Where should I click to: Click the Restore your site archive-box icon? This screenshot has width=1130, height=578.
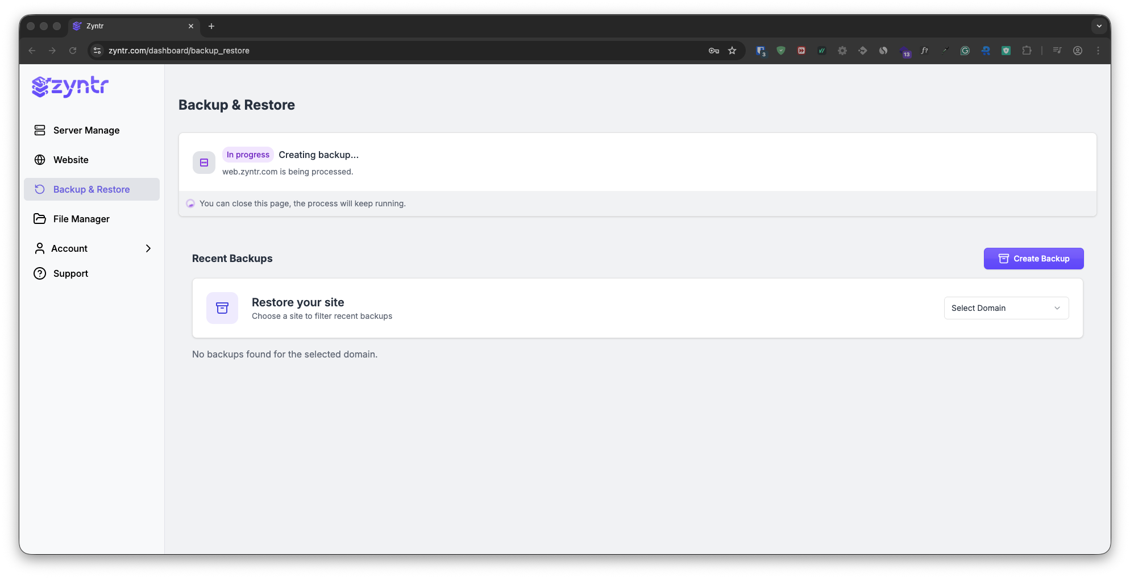click(222, 307)
